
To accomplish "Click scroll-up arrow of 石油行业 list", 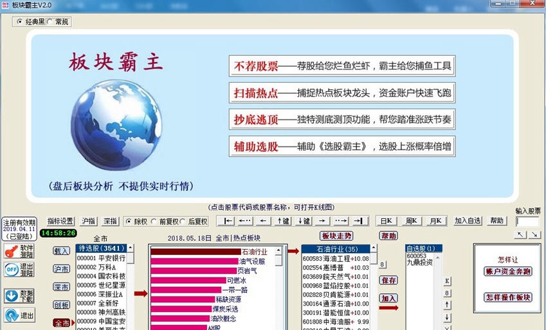I will [x=373, y=248].
